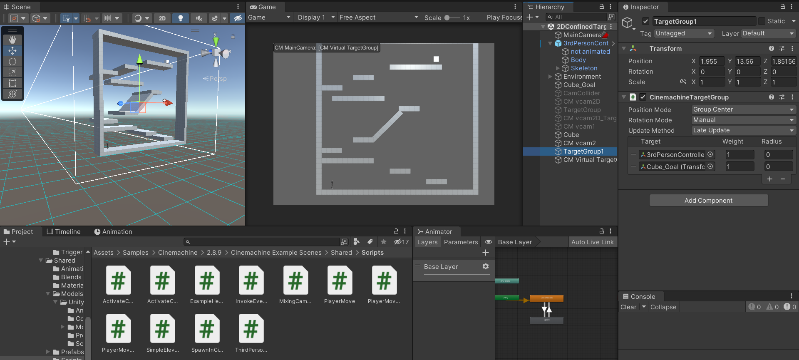Select the Hand (View) tool in Scene
Viewport: 799px width, 360px height.
[x=12, y=40]
